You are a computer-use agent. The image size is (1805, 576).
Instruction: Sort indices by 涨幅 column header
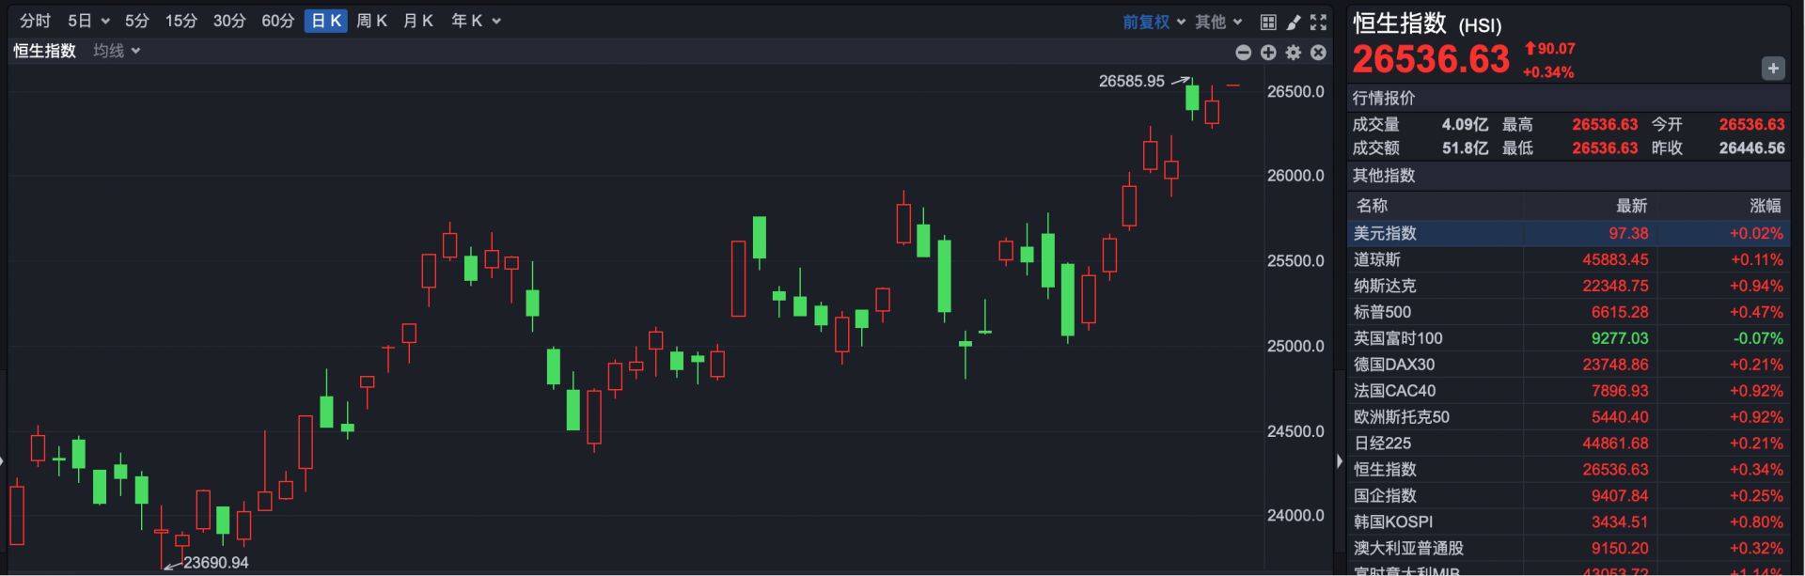click(1765, 206)
